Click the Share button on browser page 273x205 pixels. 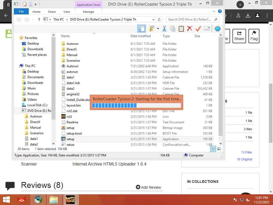(x=239, y=36)
